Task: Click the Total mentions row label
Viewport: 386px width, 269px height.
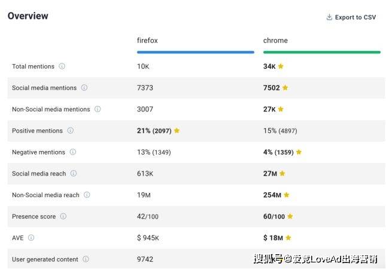Action: (33, 67)
